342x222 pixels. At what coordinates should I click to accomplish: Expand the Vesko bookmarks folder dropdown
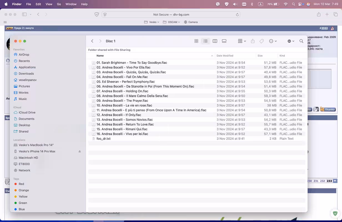tap(152, 22)
